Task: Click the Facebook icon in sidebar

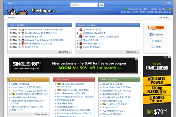Action: (151, 34)
